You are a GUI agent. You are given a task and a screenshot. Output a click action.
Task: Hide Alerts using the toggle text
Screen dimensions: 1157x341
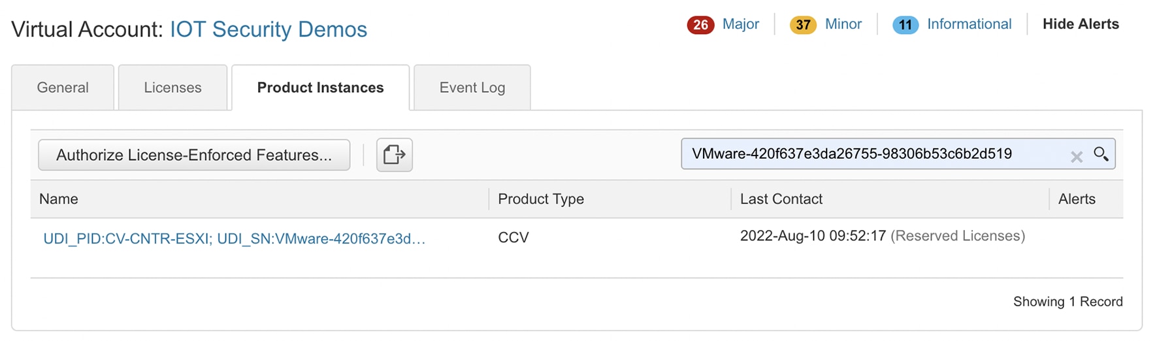[x=1081, y=24]
